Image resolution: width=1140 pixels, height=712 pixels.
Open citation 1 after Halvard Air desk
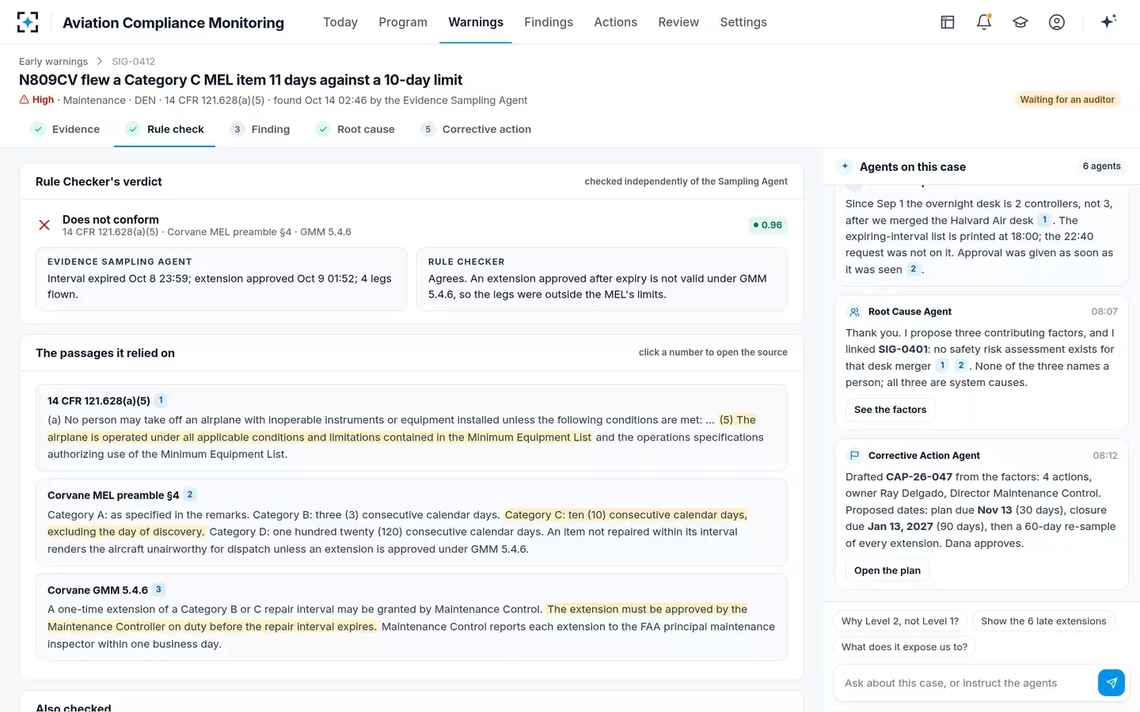pos(1045,220)
